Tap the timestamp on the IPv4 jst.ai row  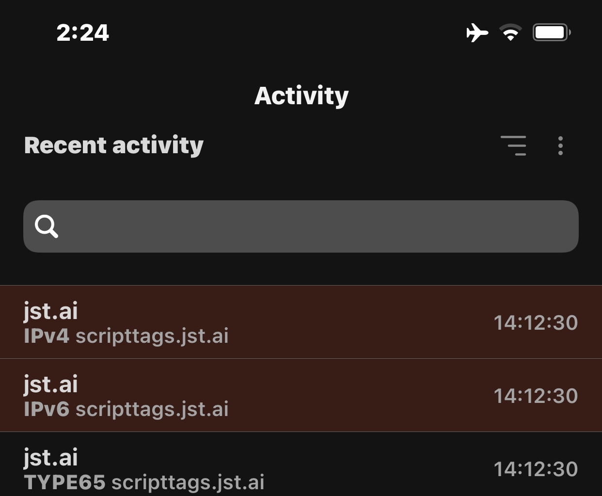click(x=536, y=321)
